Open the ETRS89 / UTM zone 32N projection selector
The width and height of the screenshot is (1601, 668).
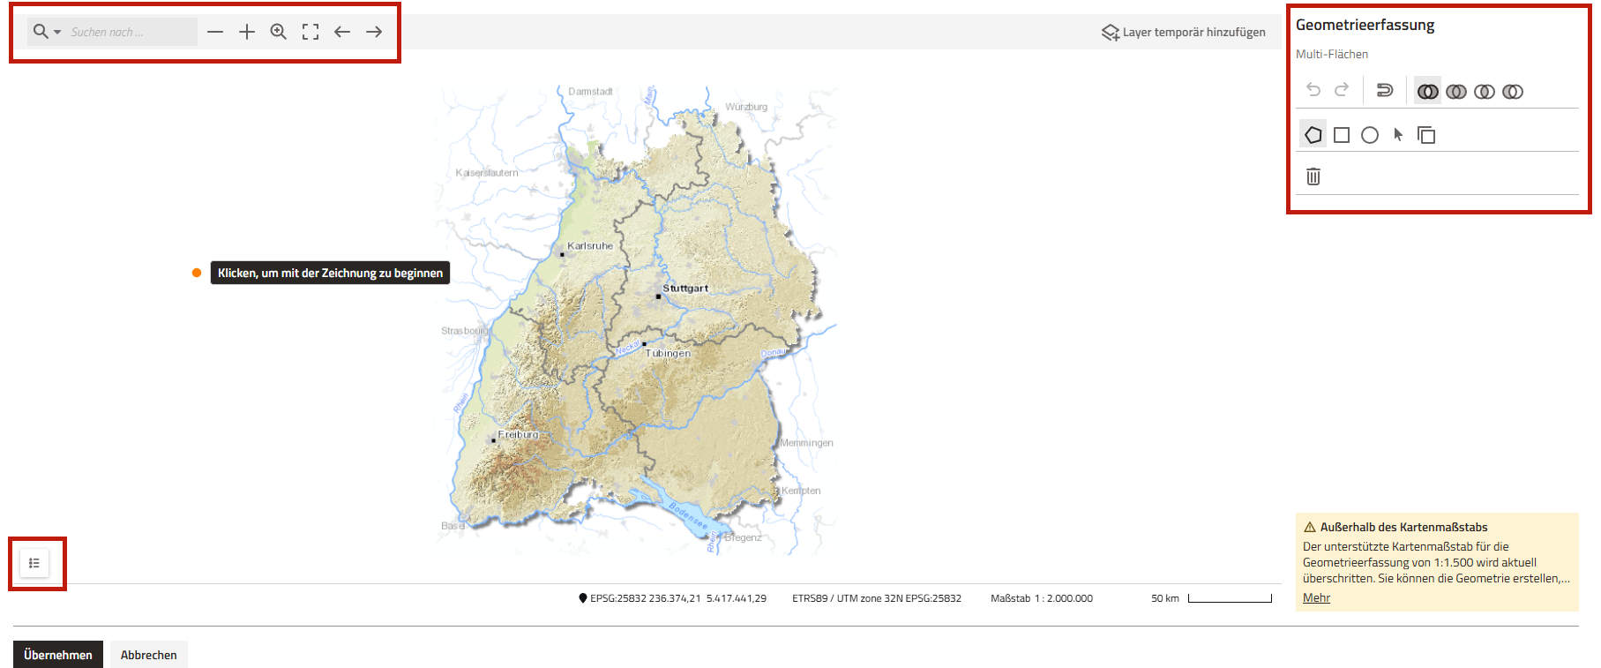coord(876,598)
